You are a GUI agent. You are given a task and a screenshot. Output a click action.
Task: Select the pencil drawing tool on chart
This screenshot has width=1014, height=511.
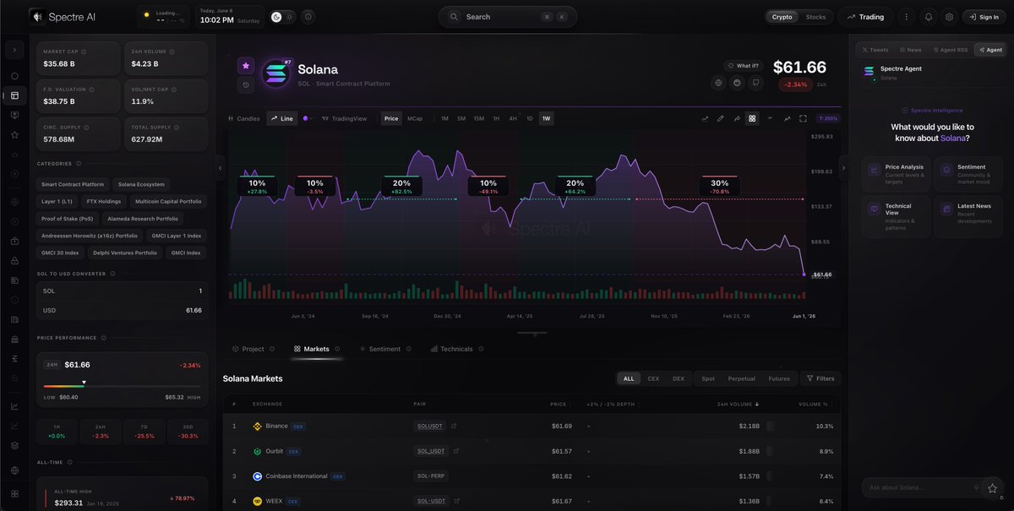(x=721, y=118)
